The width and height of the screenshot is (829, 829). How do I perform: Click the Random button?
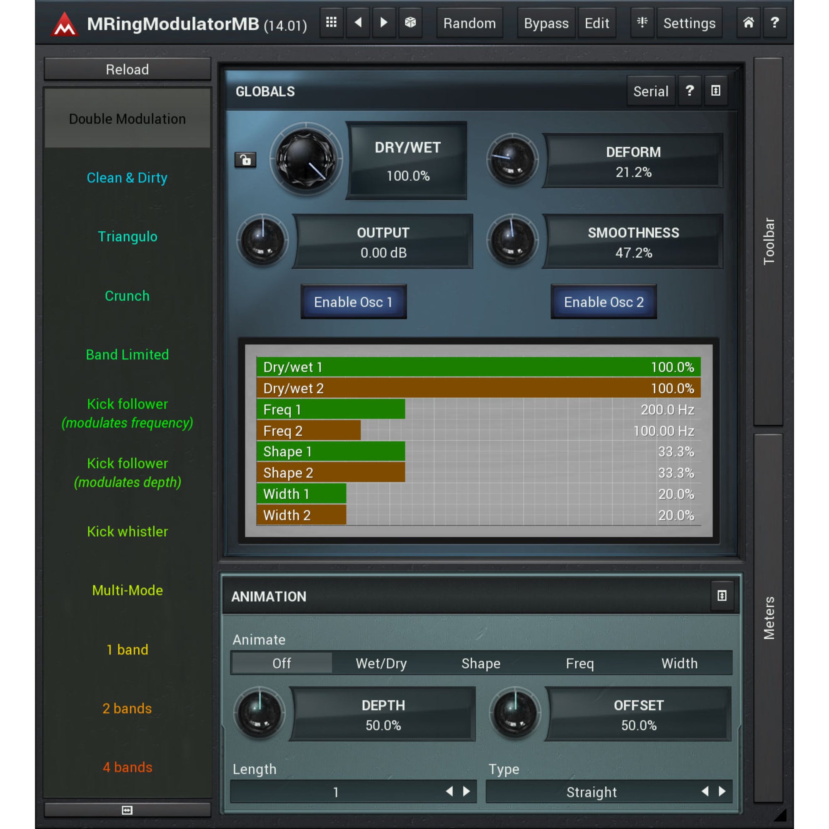tap(470, 23)
